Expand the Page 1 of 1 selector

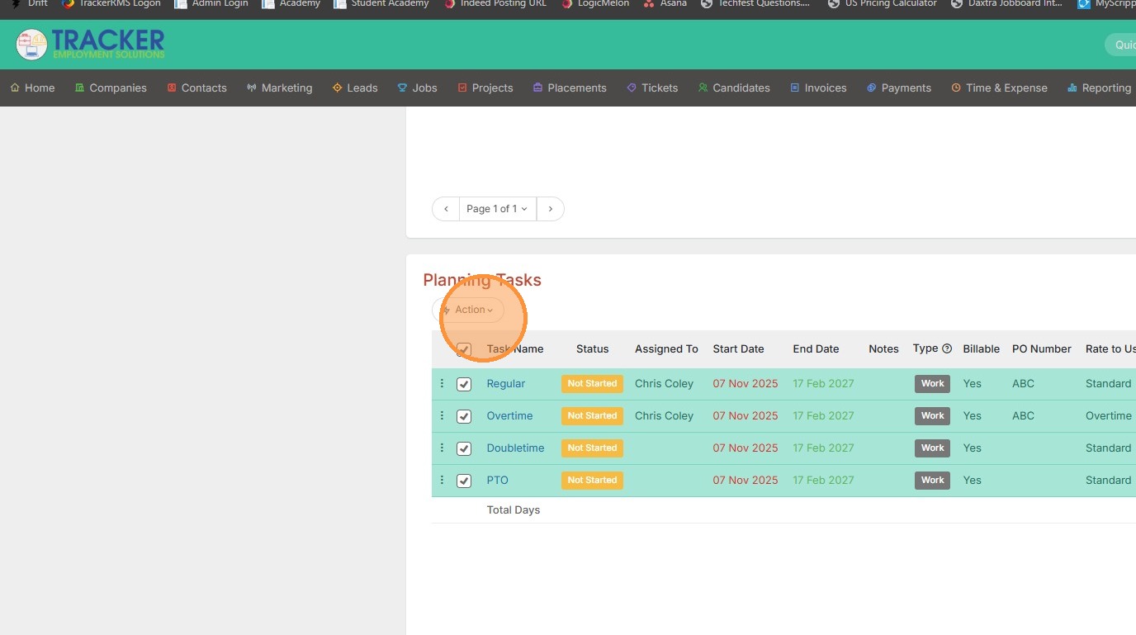(x=497, y=209)
